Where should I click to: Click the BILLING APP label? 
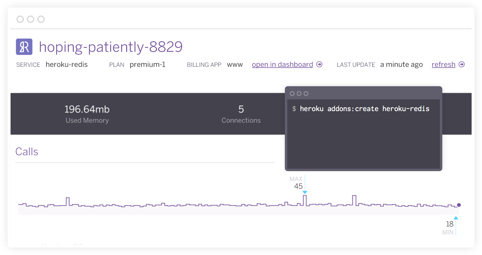pyautogui.click(x=204, y=65)
